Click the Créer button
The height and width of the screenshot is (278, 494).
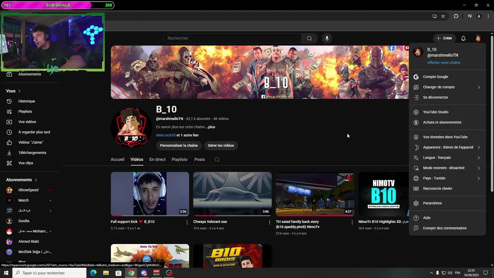tap(444, 38)
